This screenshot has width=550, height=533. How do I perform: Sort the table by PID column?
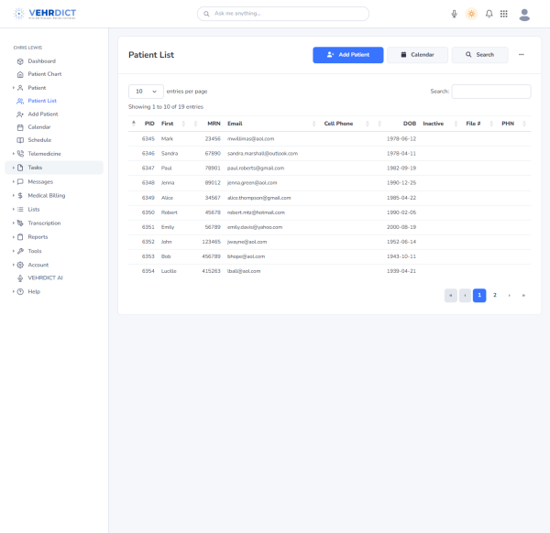[148, 123]
